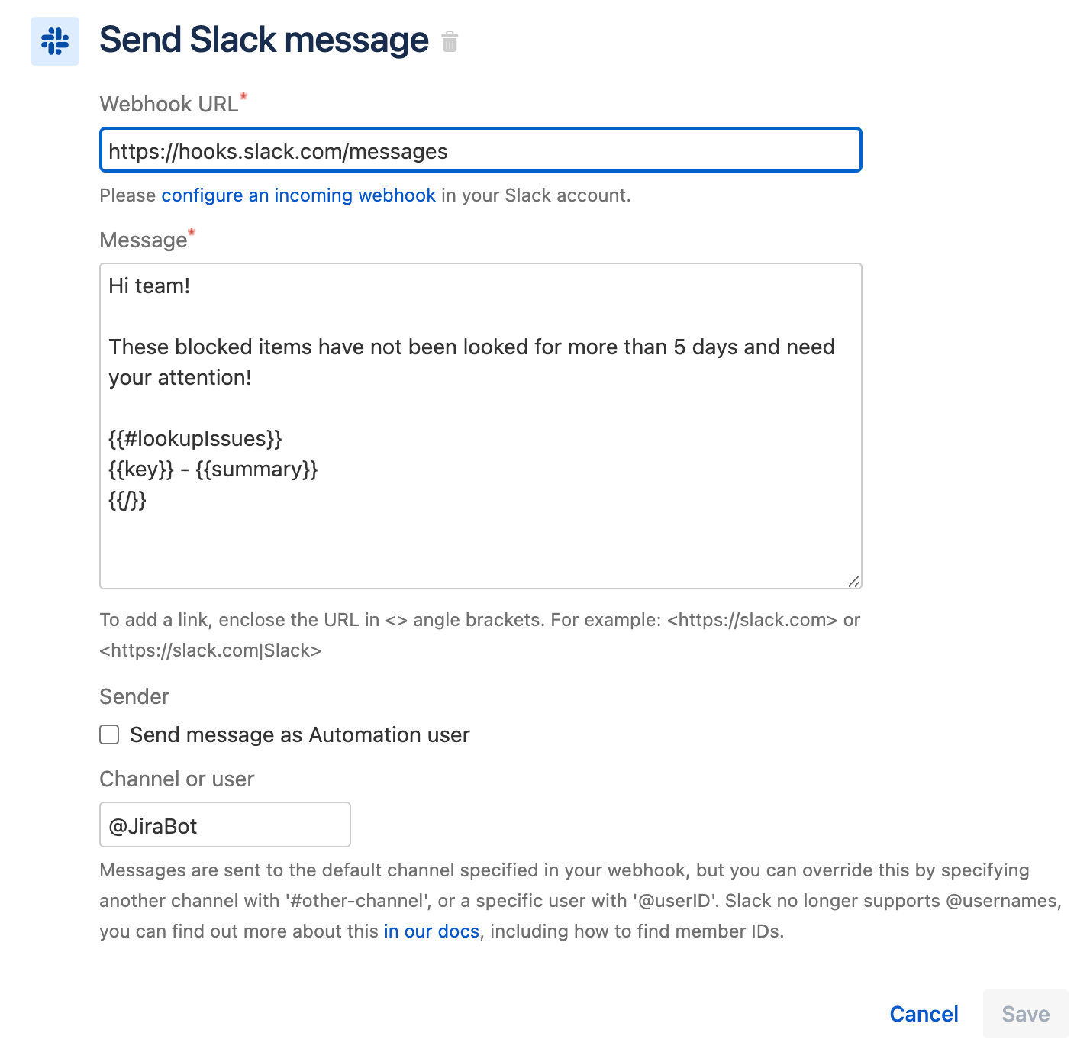Click the textarea resize handle

(855, 581)
